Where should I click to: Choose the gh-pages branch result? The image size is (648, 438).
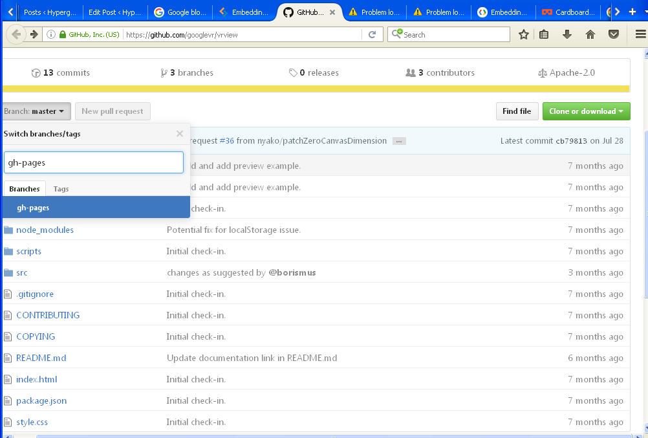[96, 207]
